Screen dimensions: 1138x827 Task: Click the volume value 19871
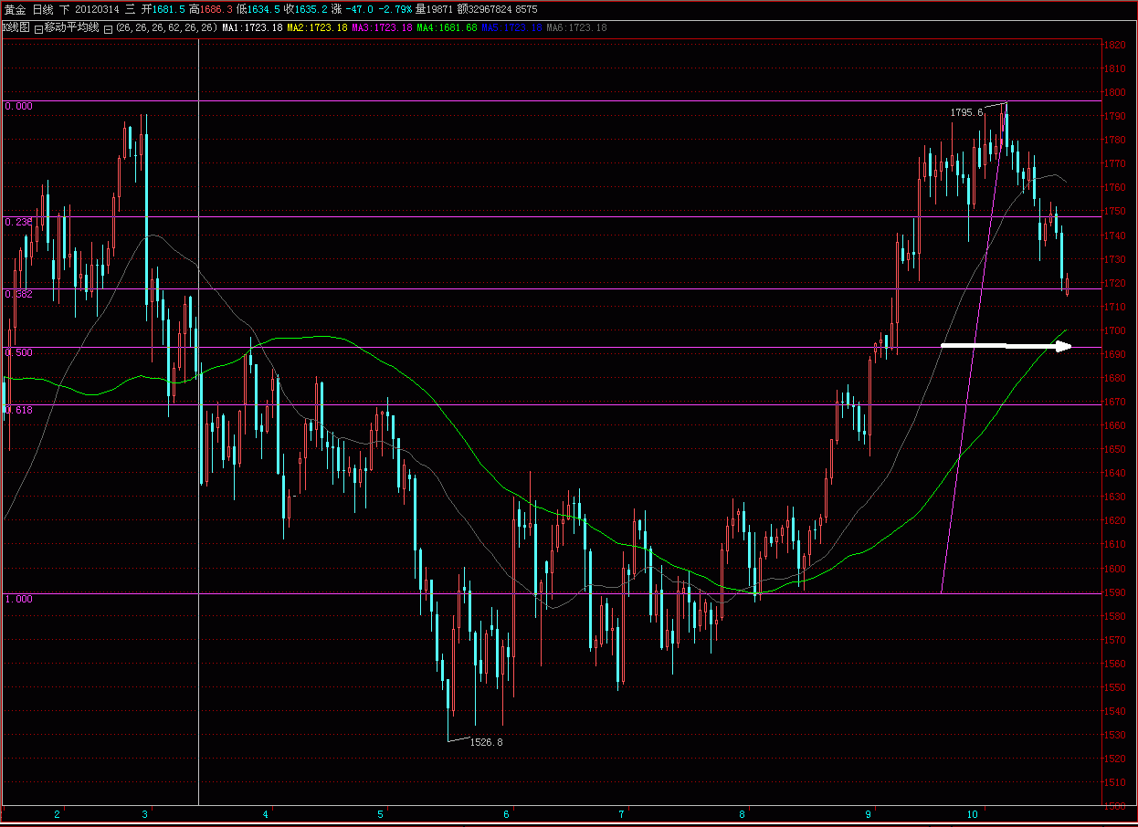(437, 9)
